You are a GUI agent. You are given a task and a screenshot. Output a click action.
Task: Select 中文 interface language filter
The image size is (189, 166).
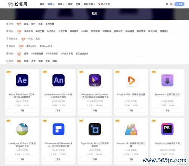[30, 39]
